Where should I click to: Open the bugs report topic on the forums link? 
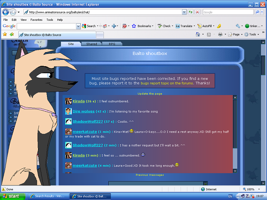pos(167,83)
